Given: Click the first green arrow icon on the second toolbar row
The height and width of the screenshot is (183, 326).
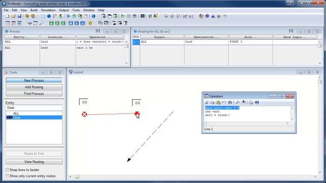Looking at the screenshot, I should [51, 23].
